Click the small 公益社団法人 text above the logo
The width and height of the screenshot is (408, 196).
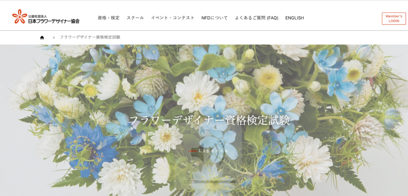[x=37, y=16]
